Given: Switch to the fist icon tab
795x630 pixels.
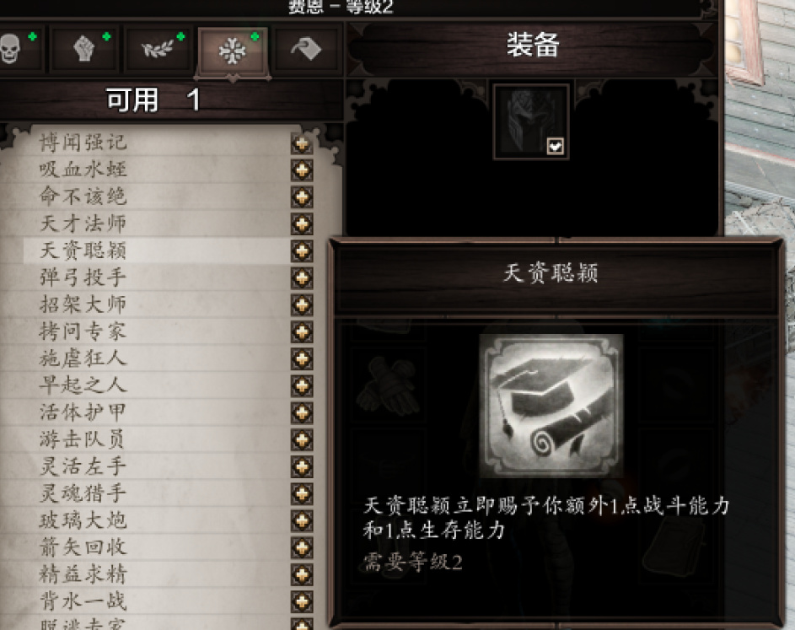Looking at the screenshot, I should tap(84, 49).
